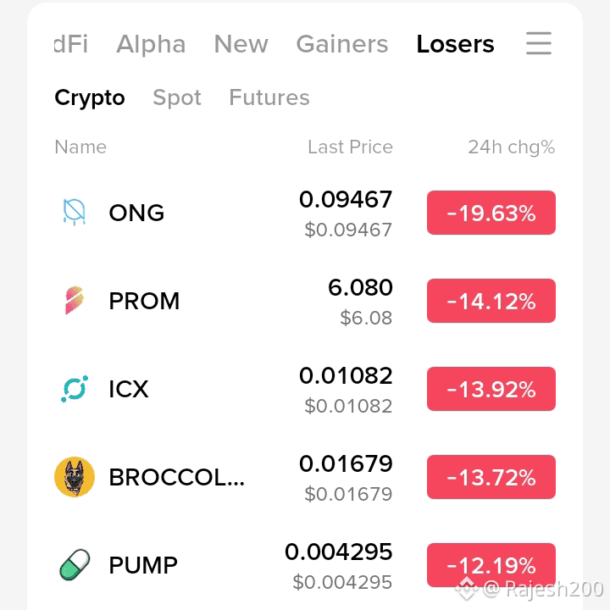
Task: Open BROCCOLI price 0.01679 row
Action: (x=305, y=477)
